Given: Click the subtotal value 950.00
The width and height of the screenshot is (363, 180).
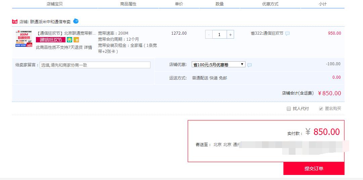Looking at the screenshot, I should (334, 33).
